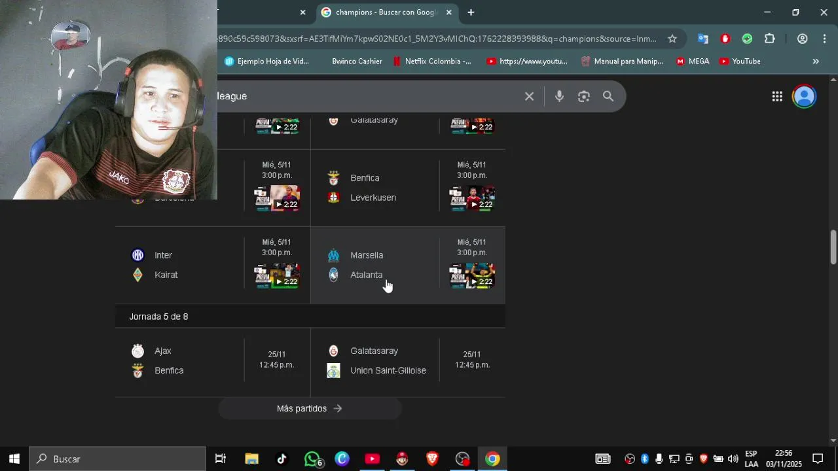
Task: Open TikTok from the taskbar
Action: (x=282, y=459)
